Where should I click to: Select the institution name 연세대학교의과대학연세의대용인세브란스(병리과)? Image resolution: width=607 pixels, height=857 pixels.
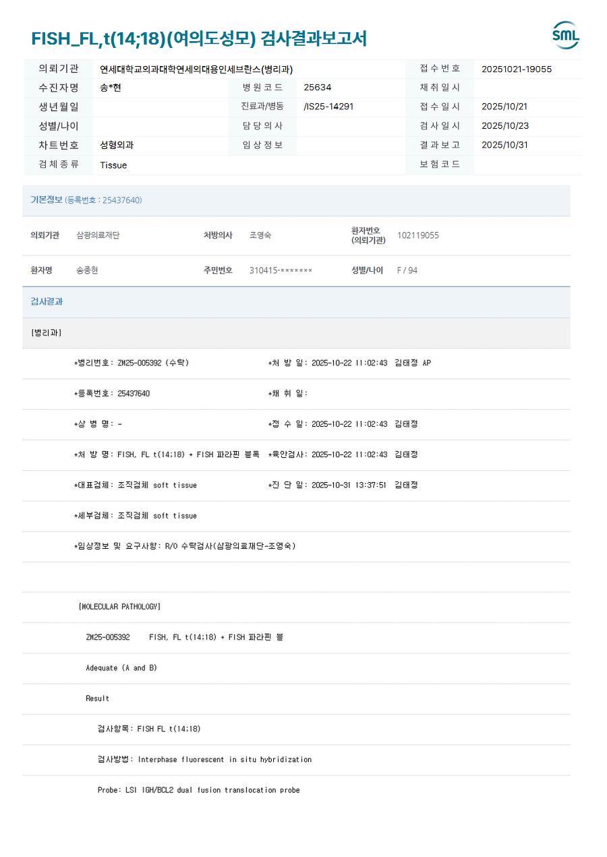click(x=196, y=69)
